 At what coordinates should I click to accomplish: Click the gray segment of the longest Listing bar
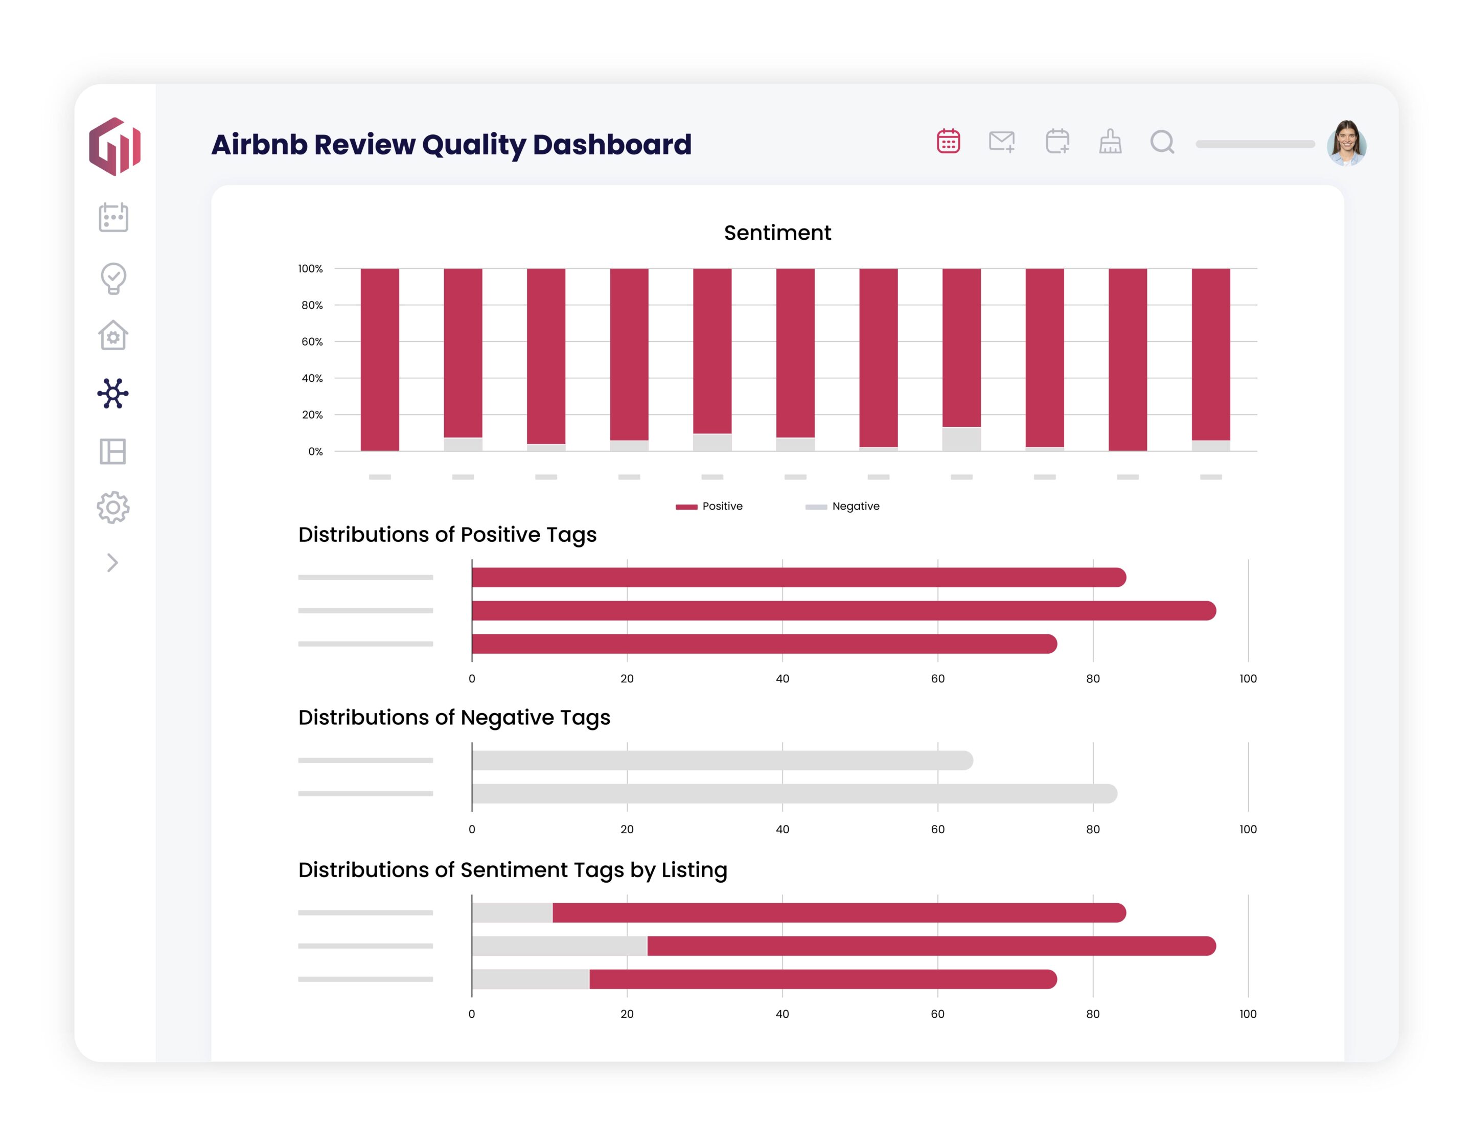tap(560, 946)
